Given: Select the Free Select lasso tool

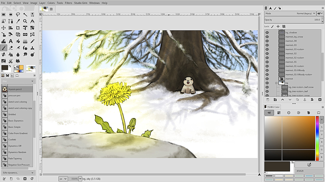Looking at the screenshot, I should click(18, 15).
